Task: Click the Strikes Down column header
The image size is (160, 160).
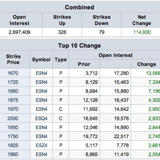Action: [102, 20]
